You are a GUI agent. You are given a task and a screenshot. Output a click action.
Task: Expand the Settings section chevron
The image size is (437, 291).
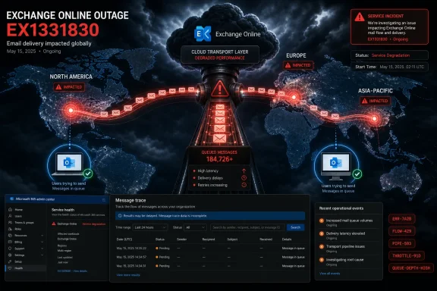[42, 255]
